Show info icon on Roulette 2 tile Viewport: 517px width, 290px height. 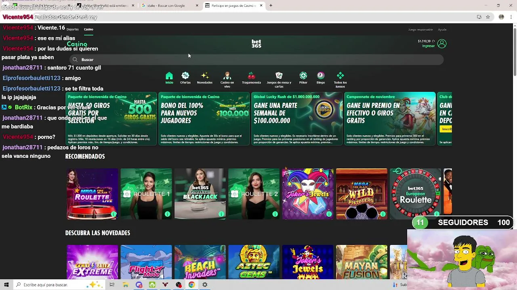coord(275,214)
